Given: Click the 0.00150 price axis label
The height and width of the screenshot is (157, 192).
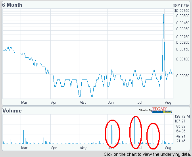Looking at the screenshot, I should pyautogui.click(x=183, y=49).
